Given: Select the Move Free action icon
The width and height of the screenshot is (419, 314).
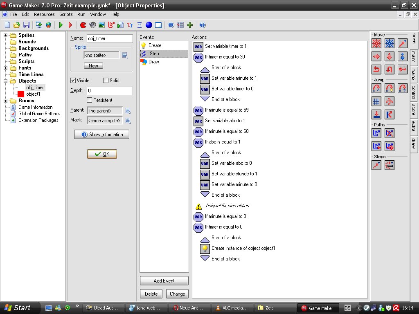Looking at the screenshot, I should click(x=390, y=43).
